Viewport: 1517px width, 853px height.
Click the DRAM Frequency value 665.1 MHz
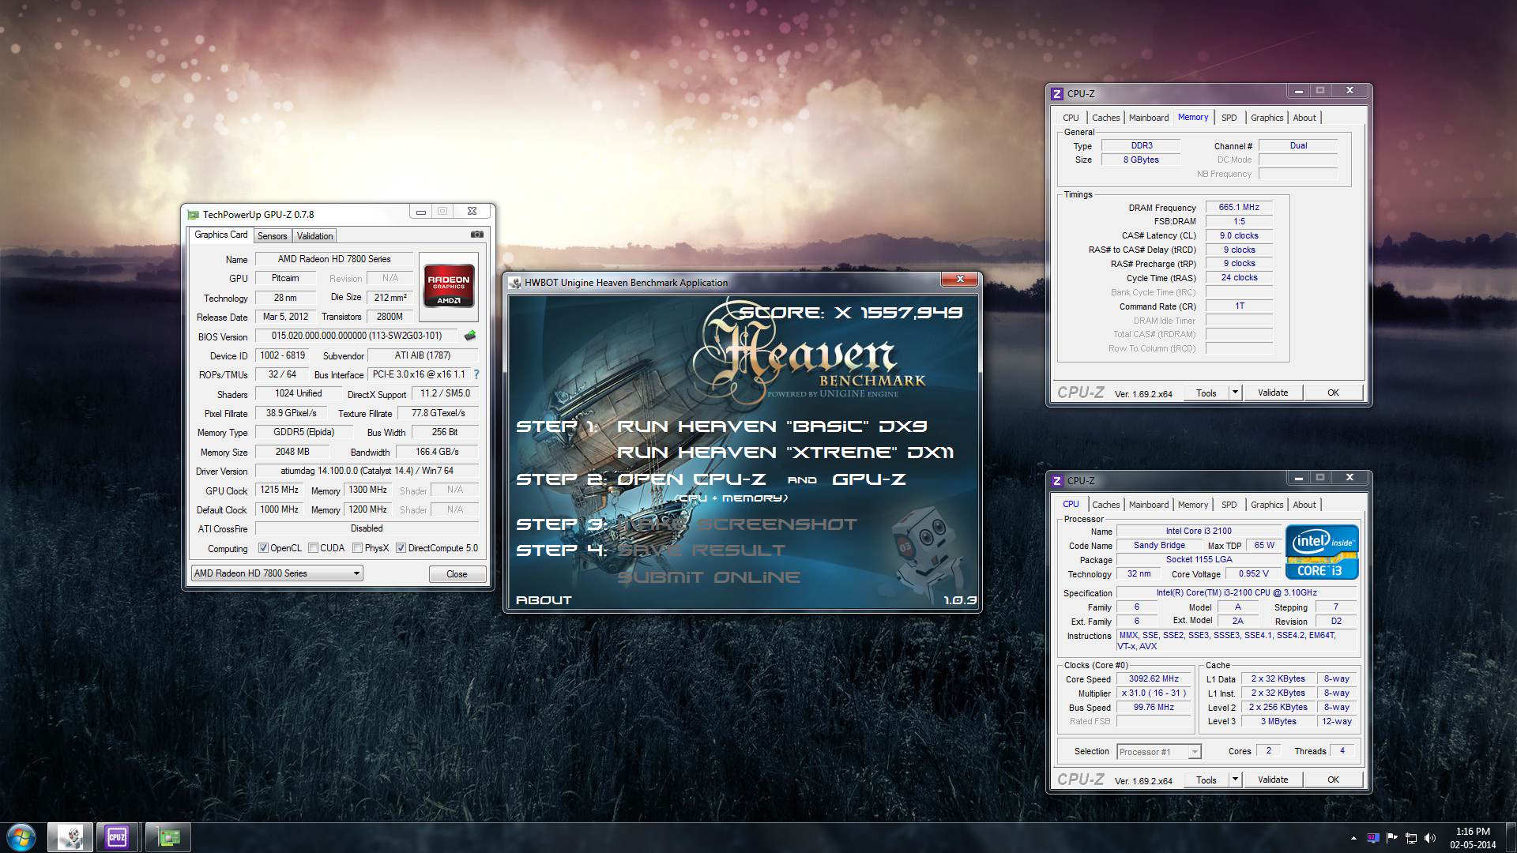click(x=1239, y=208)
